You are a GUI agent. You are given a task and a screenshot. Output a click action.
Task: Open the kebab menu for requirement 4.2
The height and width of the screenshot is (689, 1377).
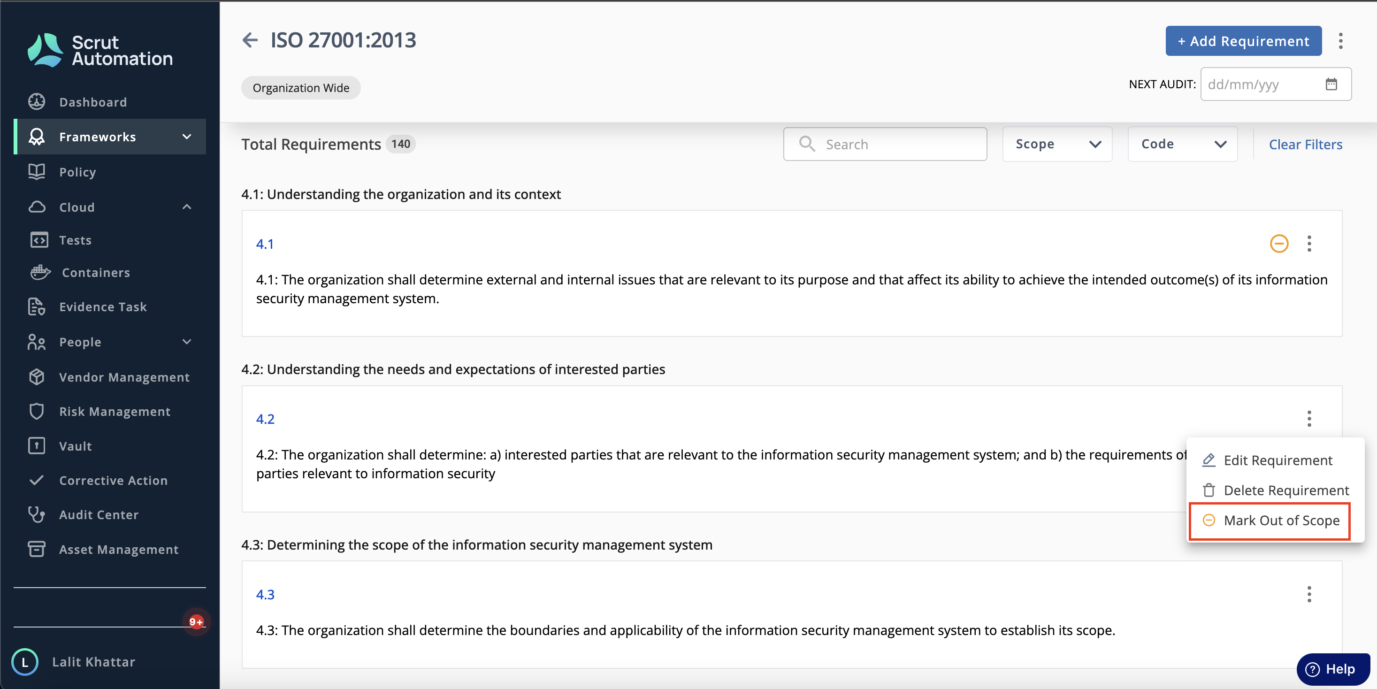click(x=1309, y=419)
